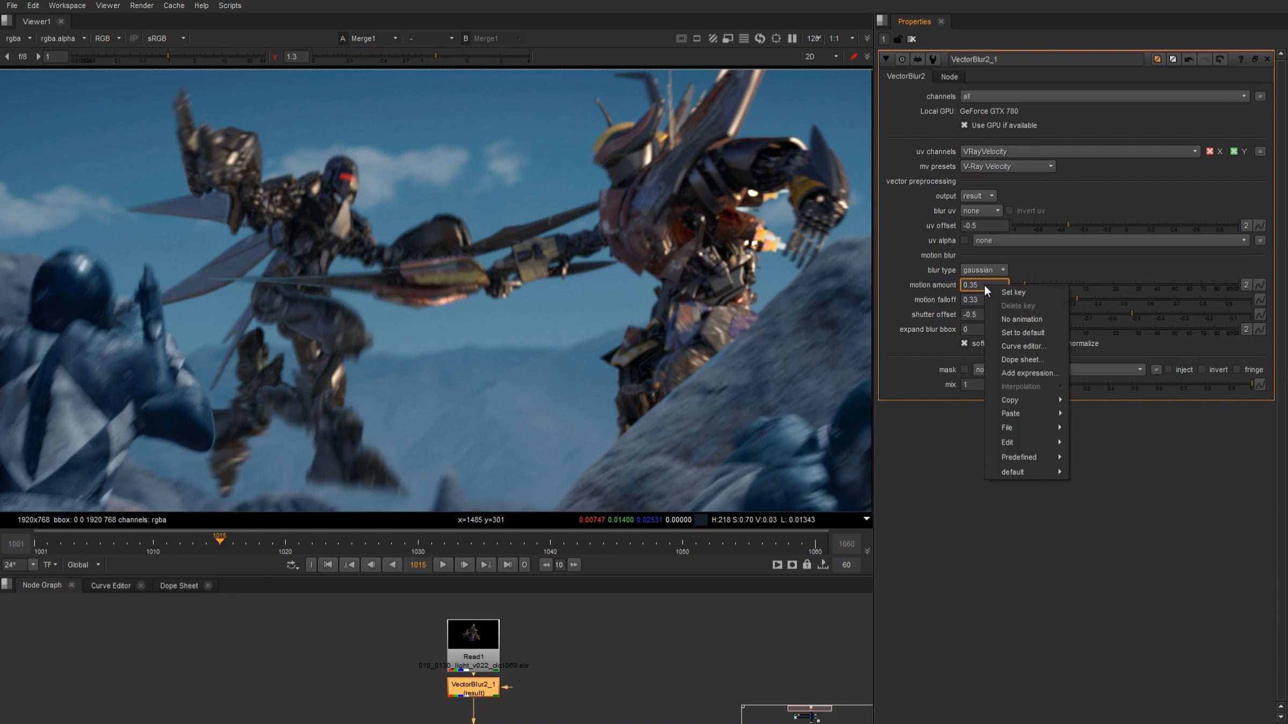Click the wrench icon in VectorBlur2_1 panel

click(x=933, y=60)
